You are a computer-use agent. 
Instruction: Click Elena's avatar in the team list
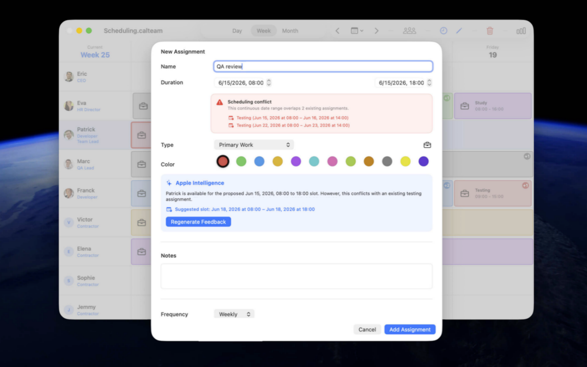[69, 252]
